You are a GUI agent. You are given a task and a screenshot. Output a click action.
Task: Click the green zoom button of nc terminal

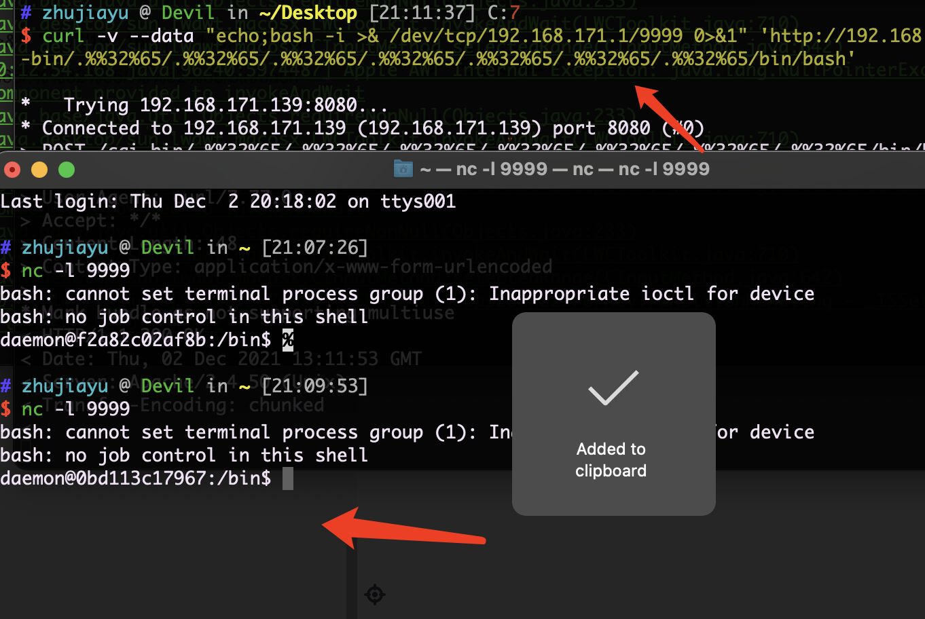[67, 170]
